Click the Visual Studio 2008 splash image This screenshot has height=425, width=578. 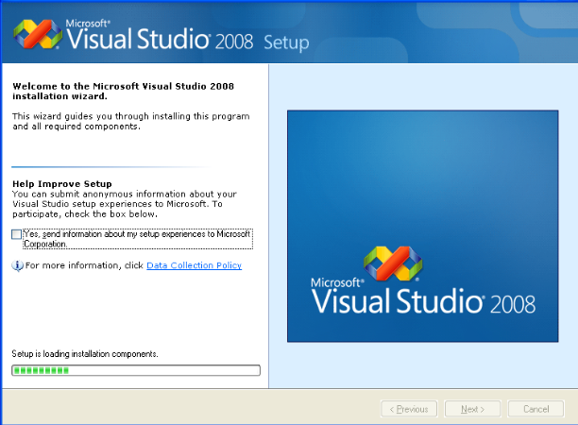pos(423,226)
